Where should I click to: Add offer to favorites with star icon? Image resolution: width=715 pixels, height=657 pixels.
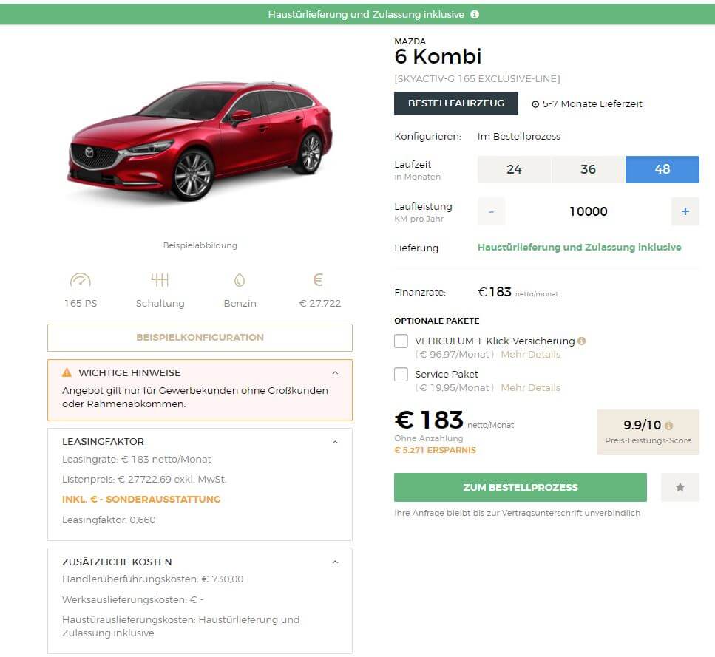(x=680, y=487)
